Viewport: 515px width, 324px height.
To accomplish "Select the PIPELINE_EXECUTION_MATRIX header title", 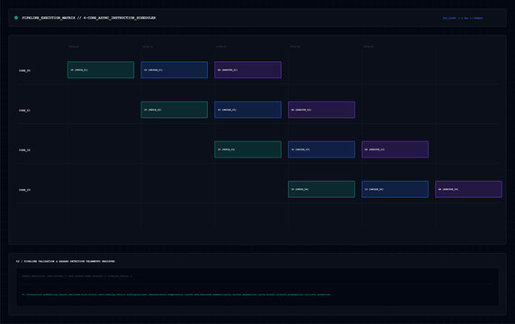I will 89,18.
